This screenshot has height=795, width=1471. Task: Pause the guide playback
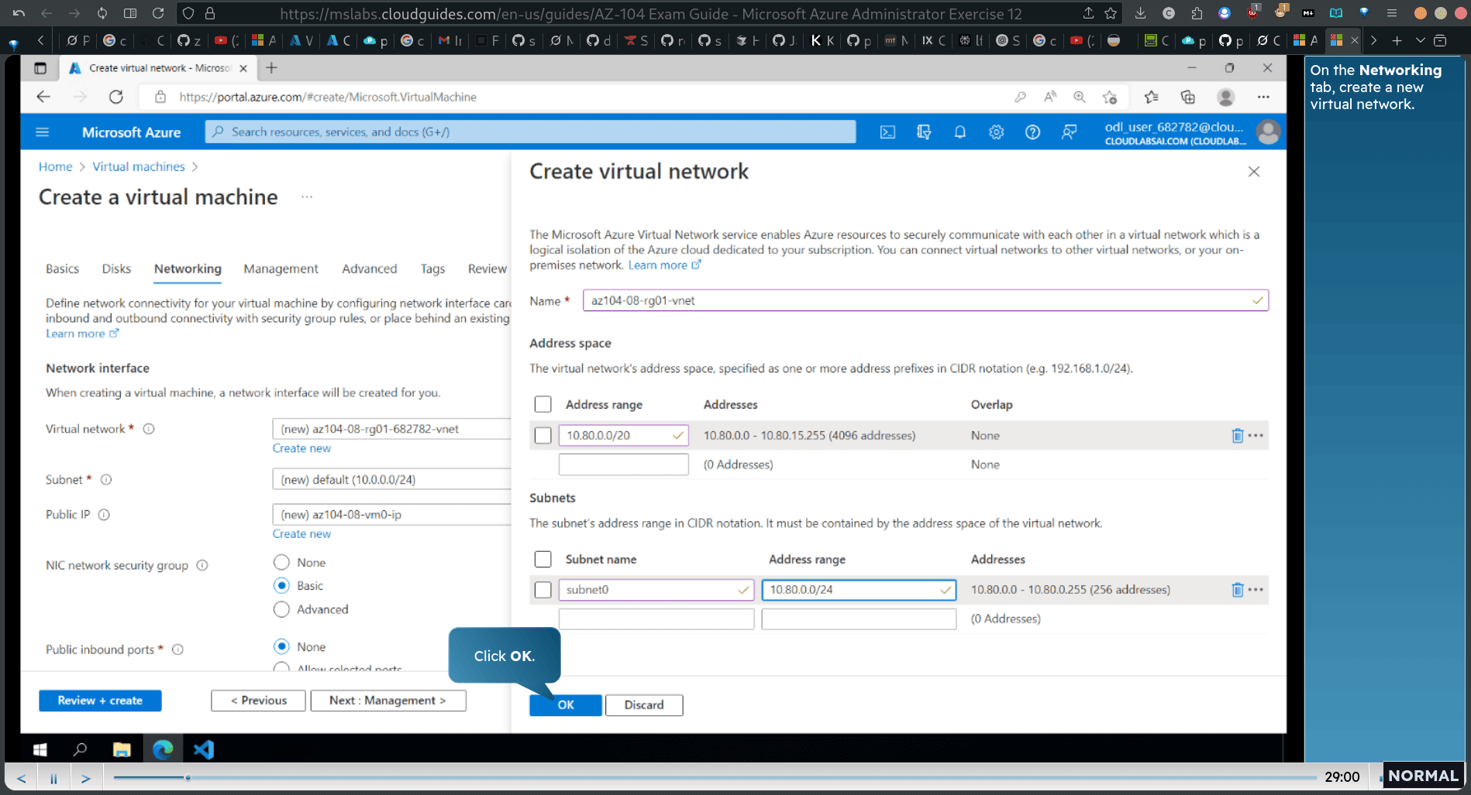[53, 778]
